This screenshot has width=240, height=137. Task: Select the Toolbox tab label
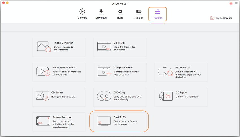tap(158, 18)
